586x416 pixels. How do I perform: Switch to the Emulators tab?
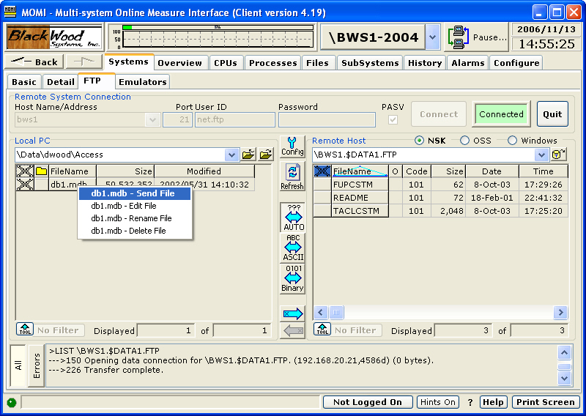143,82
